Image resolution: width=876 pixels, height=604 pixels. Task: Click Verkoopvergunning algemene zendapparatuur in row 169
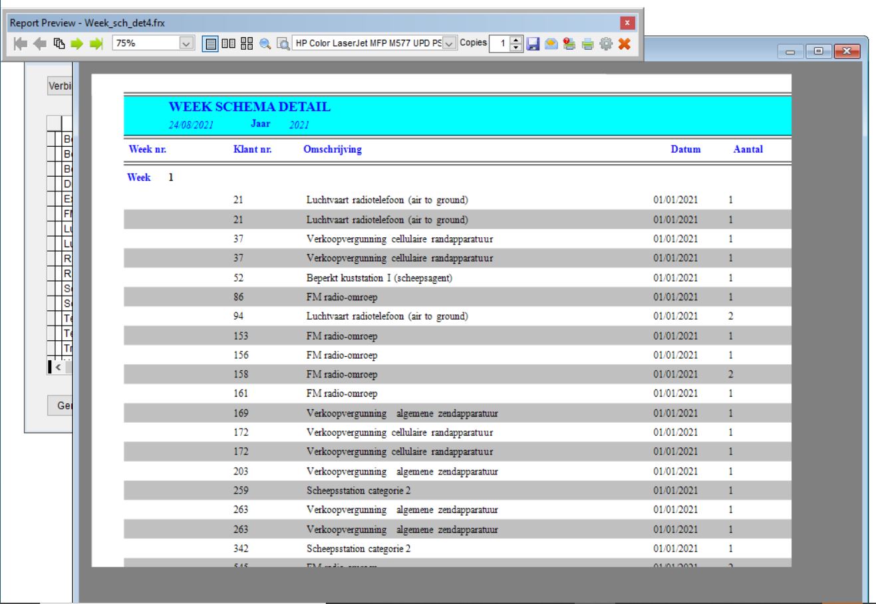click(x=402, y=413)
